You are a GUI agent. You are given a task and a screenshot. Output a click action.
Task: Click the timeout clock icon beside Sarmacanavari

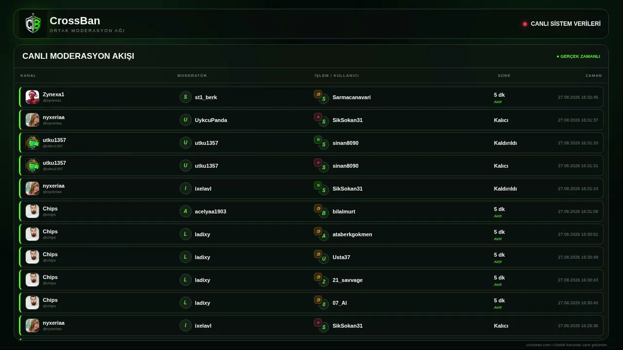coord(318,94)
